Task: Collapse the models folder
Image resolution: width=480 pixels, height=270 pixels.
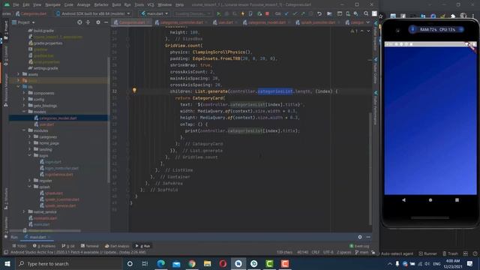Action: [24, 112]
